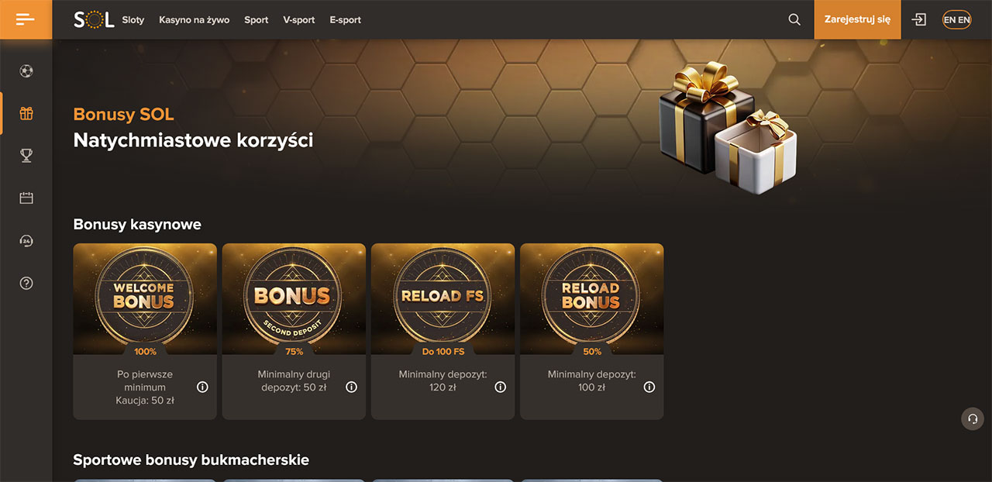Screen dimensions: 992x482
Task: Open the 24-hour support icon in the sidebar
Action: 26,241
